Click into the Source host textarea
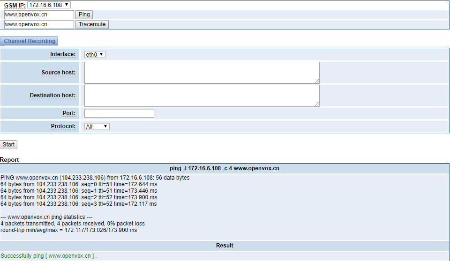This screenshot has height=261, width=450. click(x=202, y=73)
